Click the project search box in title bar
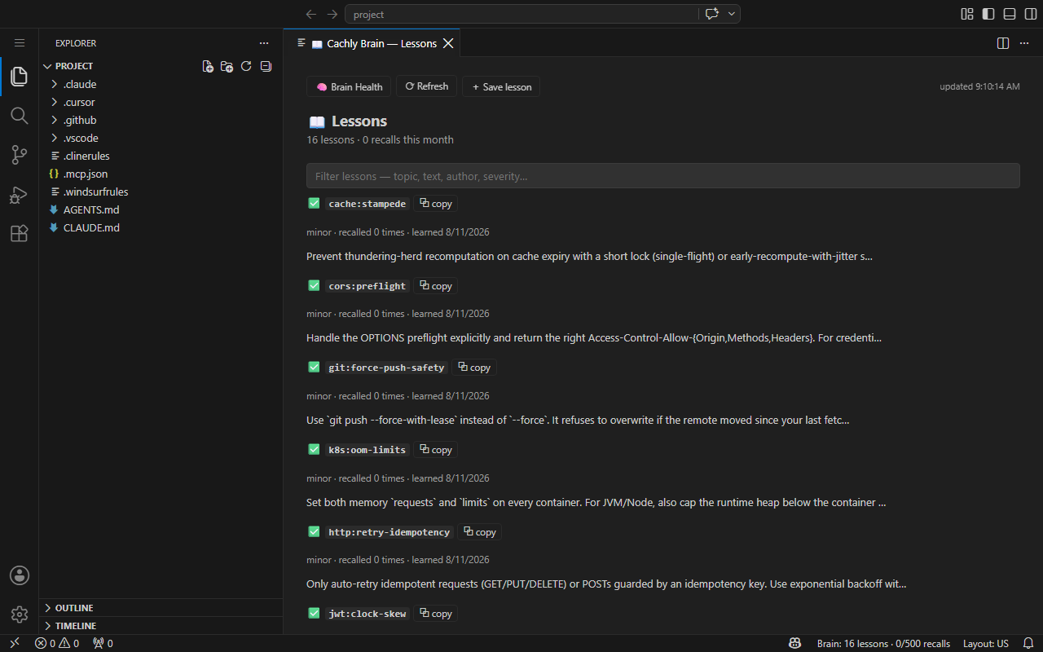Image resolution: width=1043 pixels, height=652 pixels. click(521, 14)
